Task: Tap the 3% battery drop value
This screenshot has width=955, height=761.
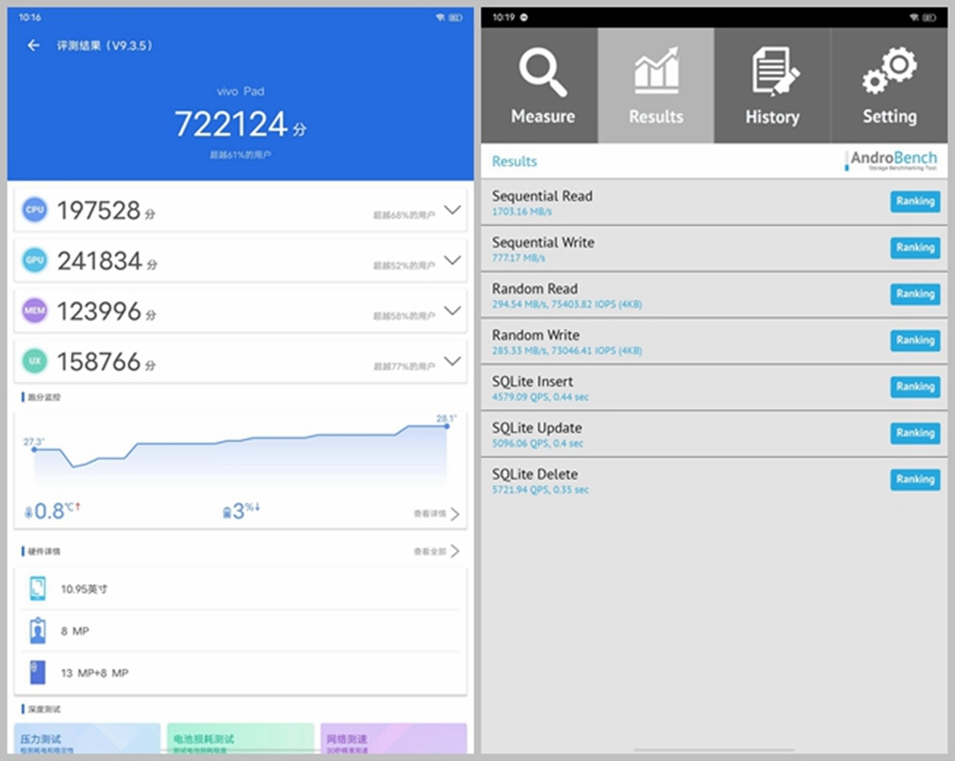Action: click(246, 511)
